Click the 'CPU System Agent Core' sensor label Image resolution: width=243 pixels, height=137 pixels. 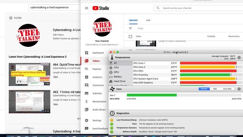click(145, 79)
